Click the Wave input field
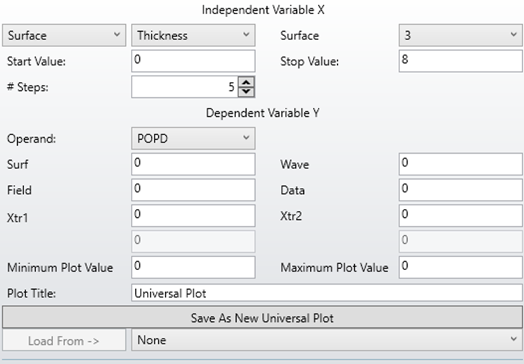Viewport: 524px width, 364px height. coord(460,164)
